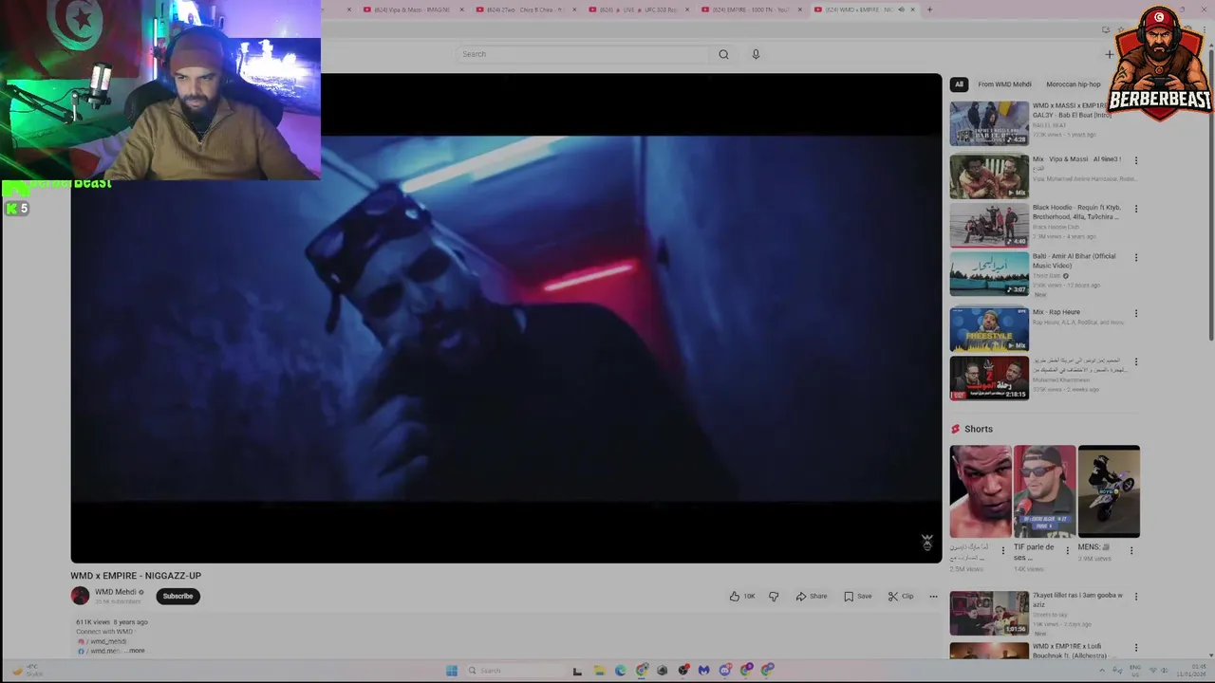Open Mix - Rap Heure thumbnail

(989, 329)
